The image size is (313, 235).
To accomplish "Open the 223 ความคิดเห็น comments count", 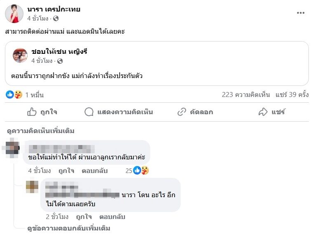I will click(x=246, y=95).
